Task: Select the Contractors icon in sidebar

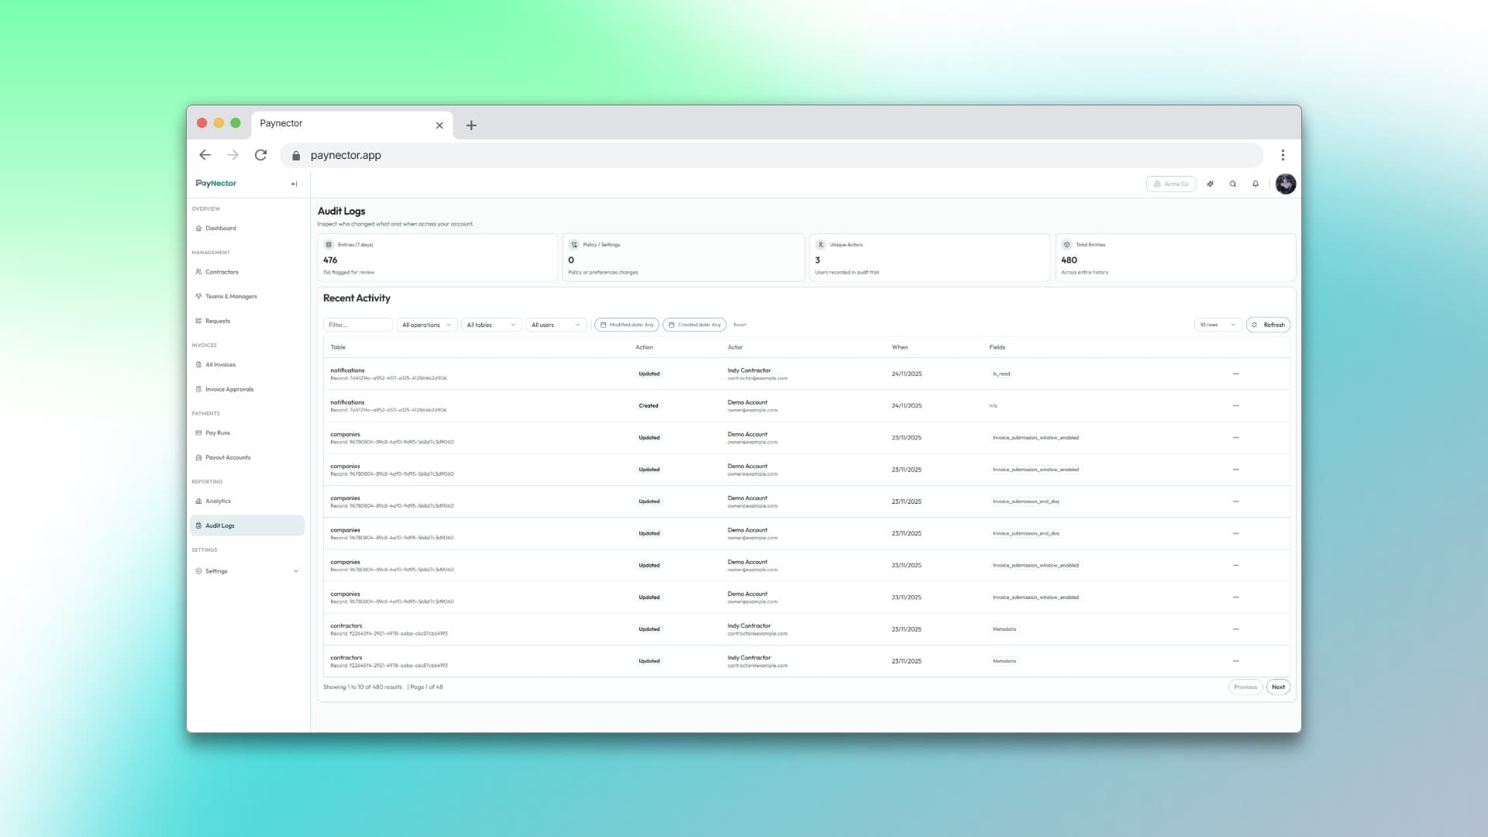Action: point(199,272)
